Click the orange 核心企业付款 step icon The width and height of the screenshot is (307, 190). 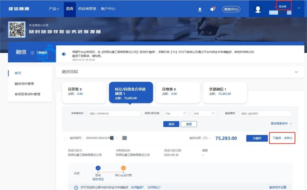(x=123, y=168)
